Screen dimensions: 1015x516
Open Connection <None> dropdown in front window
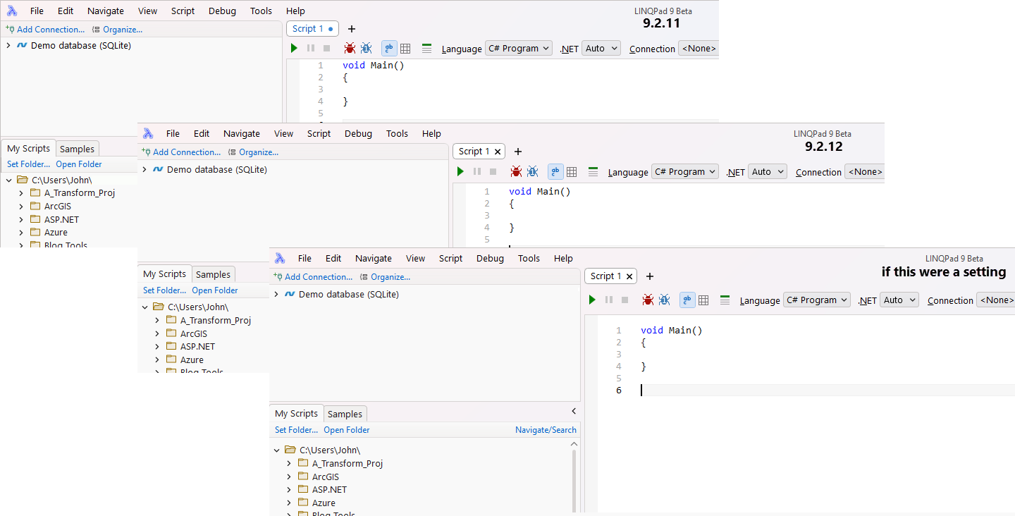[995, 300]
